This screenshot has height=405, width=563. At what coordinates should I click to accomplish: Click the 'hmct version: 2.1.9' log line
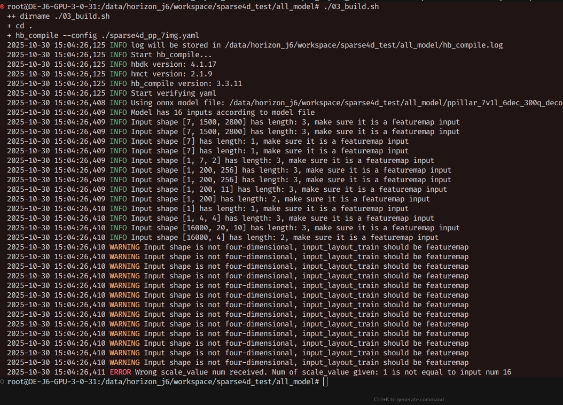click(x=171, y=74)
